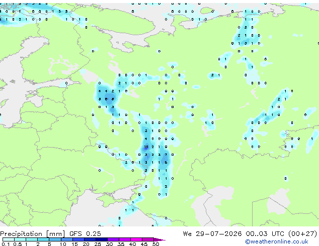Click the '0.1' legend scale label

click(6, 244)
